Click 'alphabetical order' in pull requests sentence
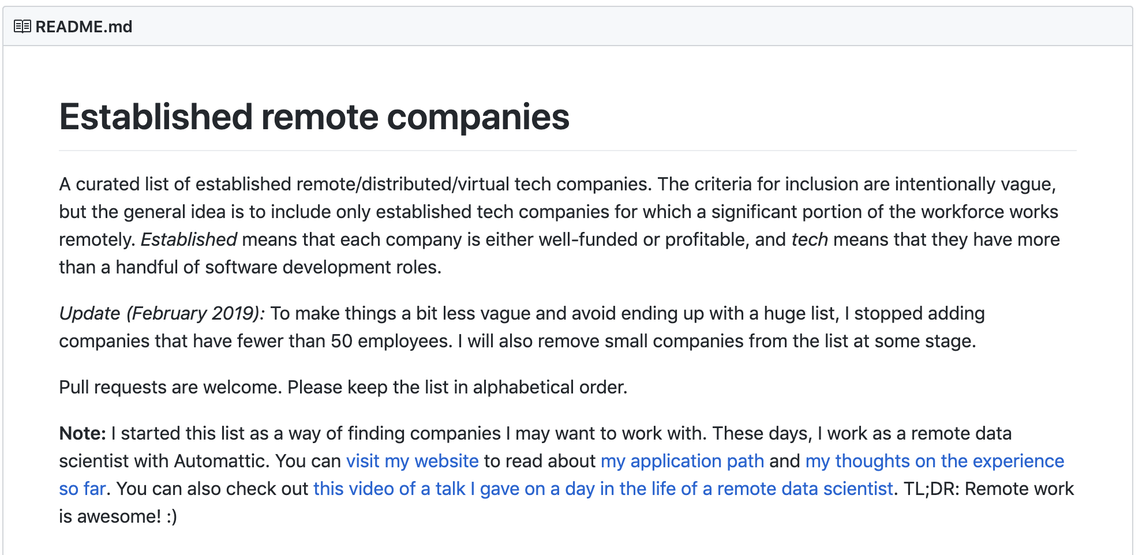Viewport: 1146px width, 555px height. 549,387
